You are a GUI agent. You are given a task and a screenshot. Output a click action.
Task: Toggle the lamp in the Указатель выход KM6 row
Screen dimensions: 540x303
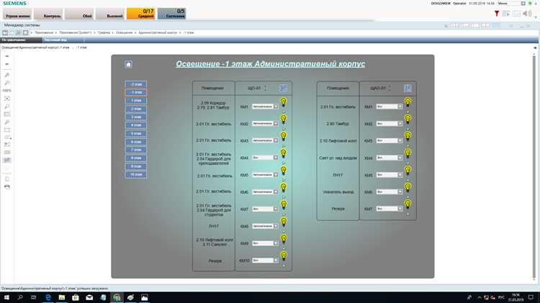click(408, 187)
